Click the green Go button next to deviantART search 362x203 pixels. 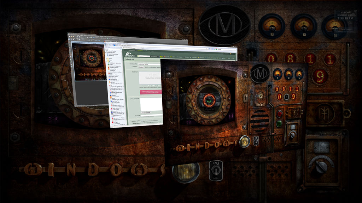161,57
